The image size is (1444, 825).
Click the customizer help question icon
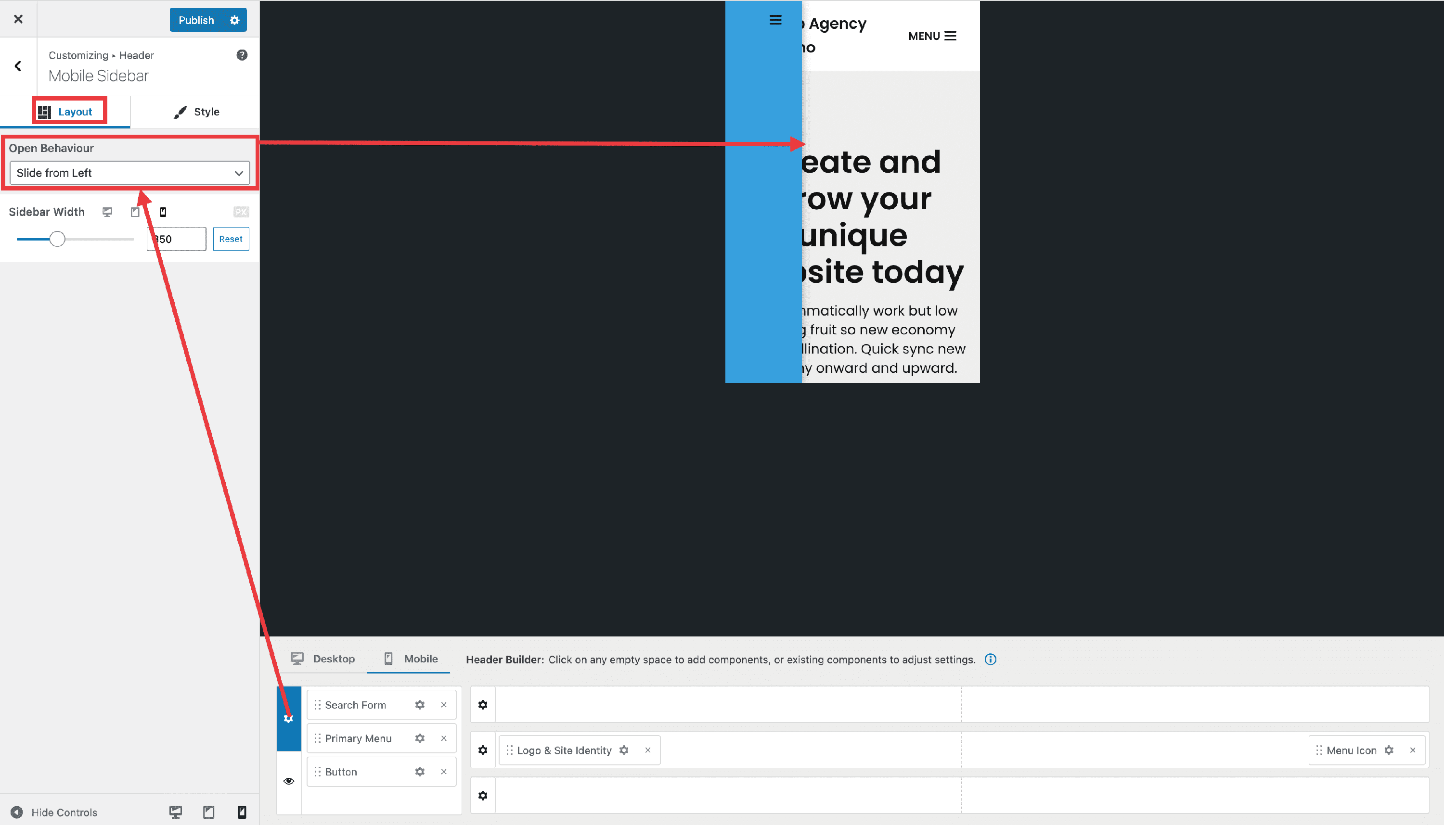(242, 55)
